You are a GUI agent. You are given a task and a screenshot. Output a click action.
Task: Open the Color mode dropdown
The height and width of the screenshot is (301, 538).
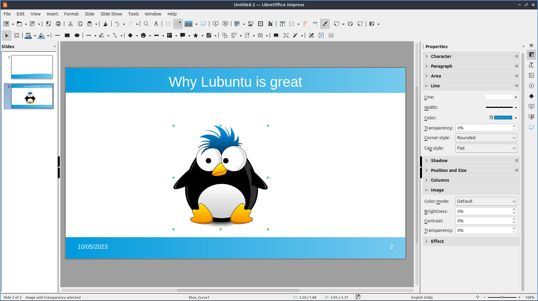pyautogui.click(x=486, y=201)
